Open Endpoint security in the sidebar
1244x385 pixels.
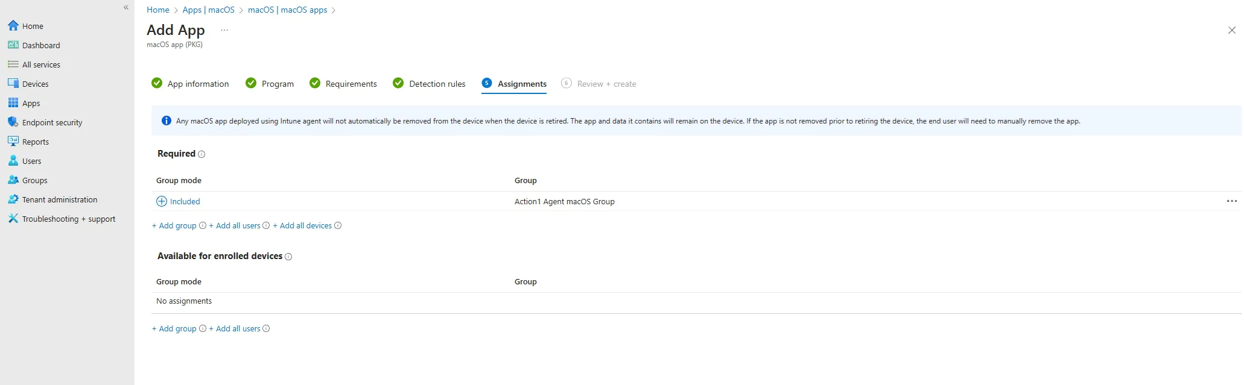pyautogui.click(x=52, y=122)
